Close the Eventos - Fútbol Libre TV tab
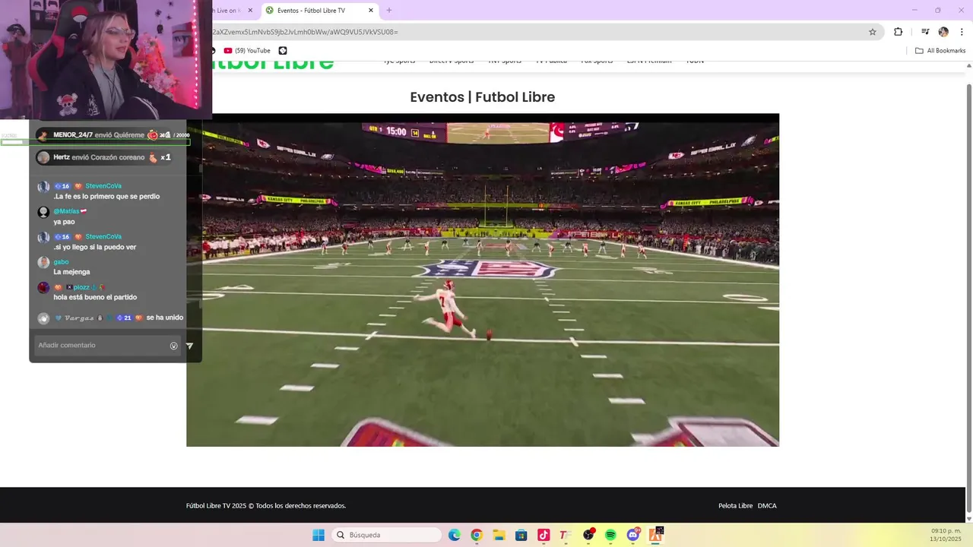973x547 pixels. (371, 11)
